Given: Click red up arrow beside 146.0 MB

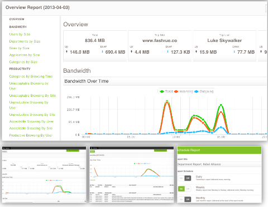Looking at the screenshot, I should 66,51.
